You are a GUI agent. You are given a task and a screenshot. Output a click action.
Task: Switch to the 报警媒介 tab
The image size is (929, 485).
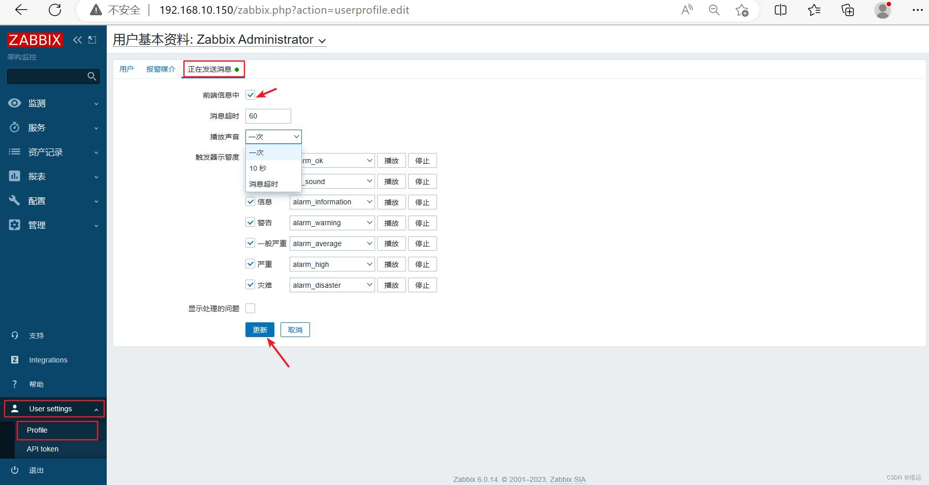tap(161, 69)
